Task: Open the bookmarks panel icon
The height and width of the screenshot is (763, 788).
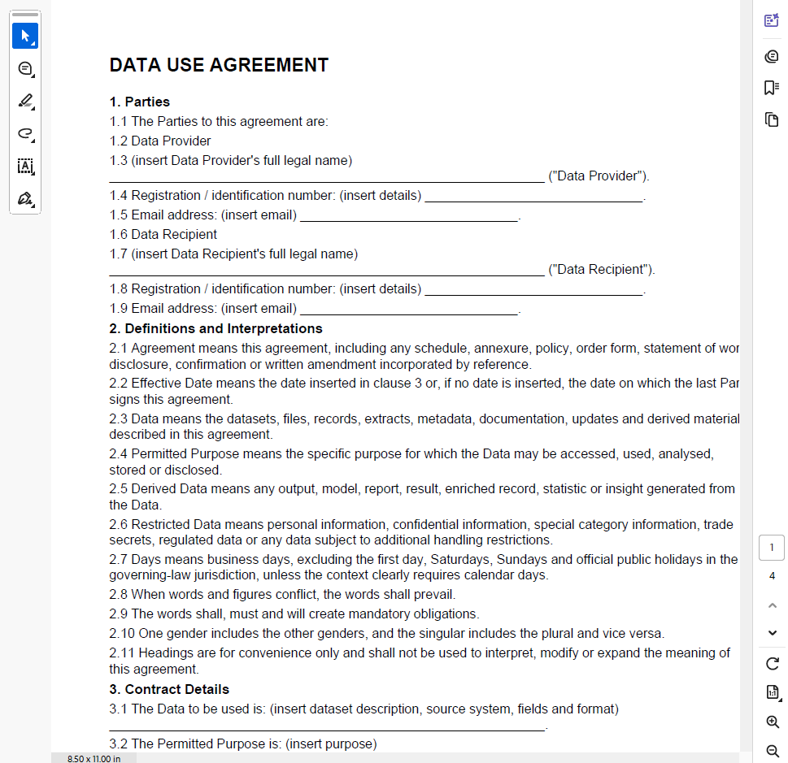Action: pos(772,88)
